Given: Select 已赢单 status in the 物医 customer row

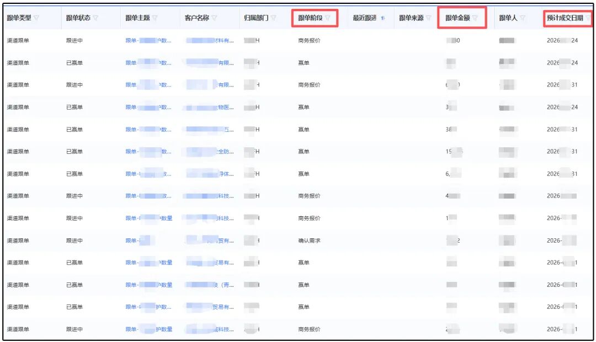Looking at the screenshot, I should [74, 107].
